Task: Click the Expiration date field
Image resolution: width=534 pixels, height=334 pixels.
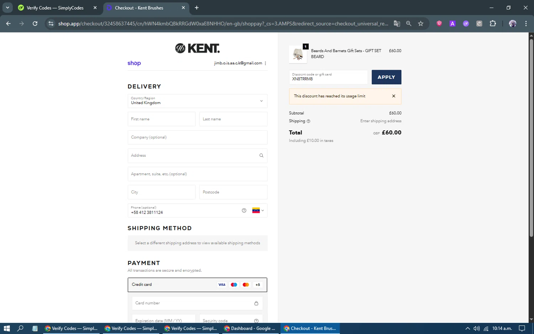Action: click(x=163, y=319)
